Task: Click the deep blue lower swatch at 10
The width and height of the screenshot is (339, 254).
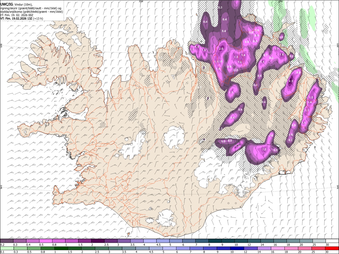Action: click(x=237, y=248)
